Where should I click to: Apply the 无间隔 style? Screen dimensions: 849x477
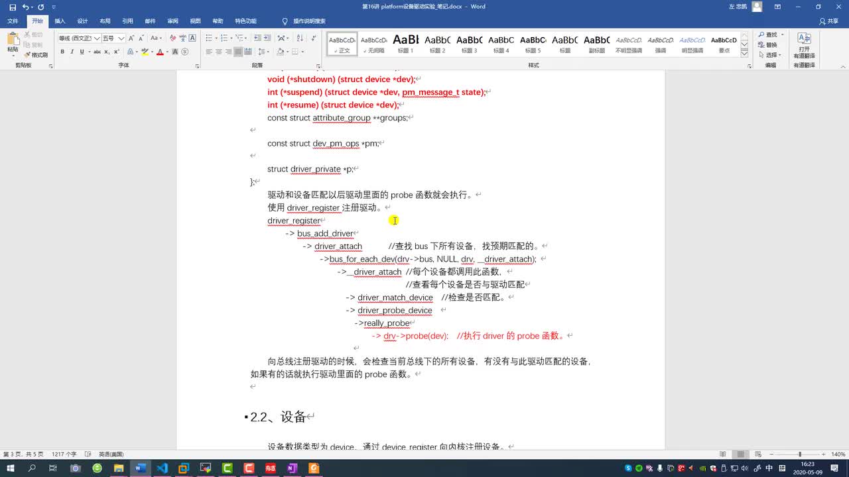tap(374, 44)
